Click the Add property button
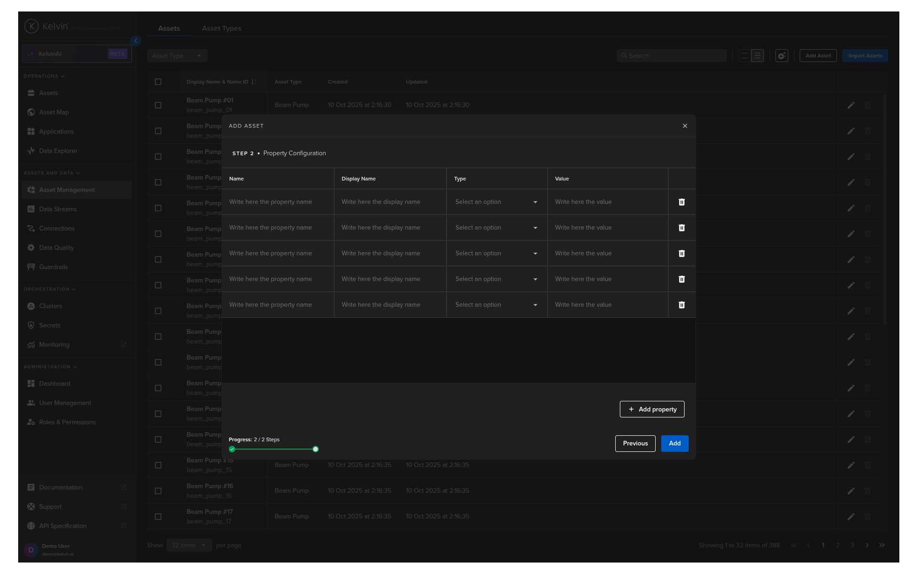The width and height of the screenshot is (918, 574). (x=652, y=409)
